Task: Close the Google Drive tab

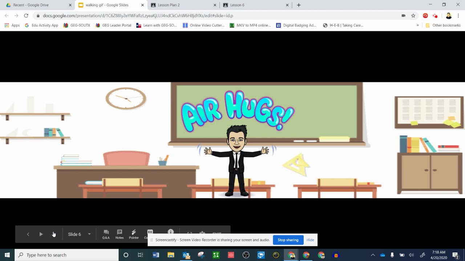Action: click(x=70, y=5)
